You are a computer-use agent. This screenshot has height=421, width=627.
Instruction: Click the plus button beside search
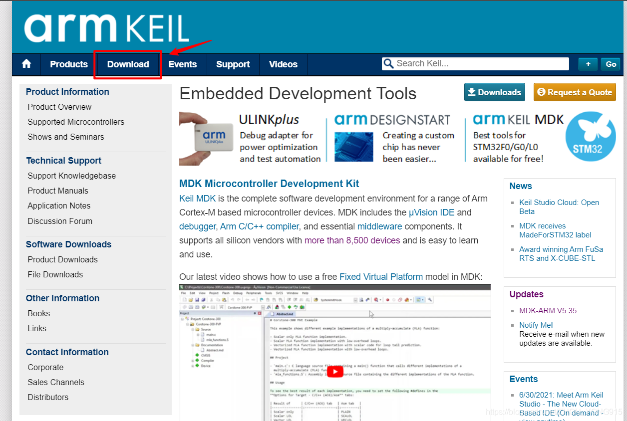point(588,64)
